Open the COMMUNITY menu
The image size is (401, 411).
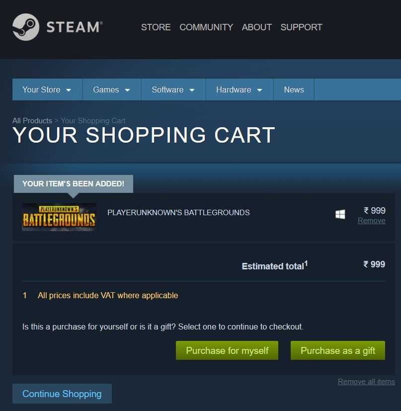[x=206, y=27]
